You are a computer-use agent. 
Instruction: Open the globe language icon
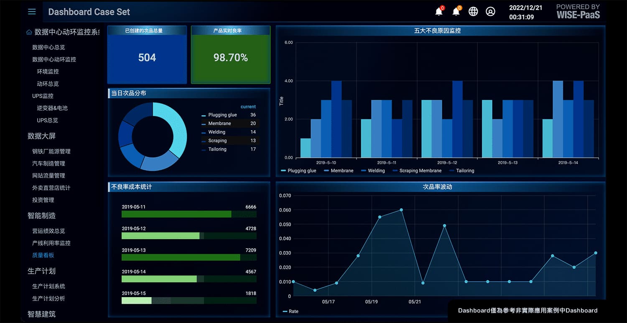473,12
